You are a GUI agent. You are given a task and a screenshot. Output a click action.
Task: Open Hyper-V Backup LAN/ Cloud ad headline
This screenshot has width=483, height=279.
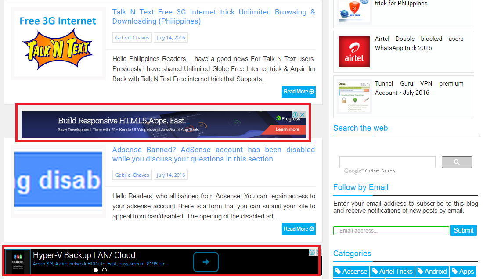[84, 255]
